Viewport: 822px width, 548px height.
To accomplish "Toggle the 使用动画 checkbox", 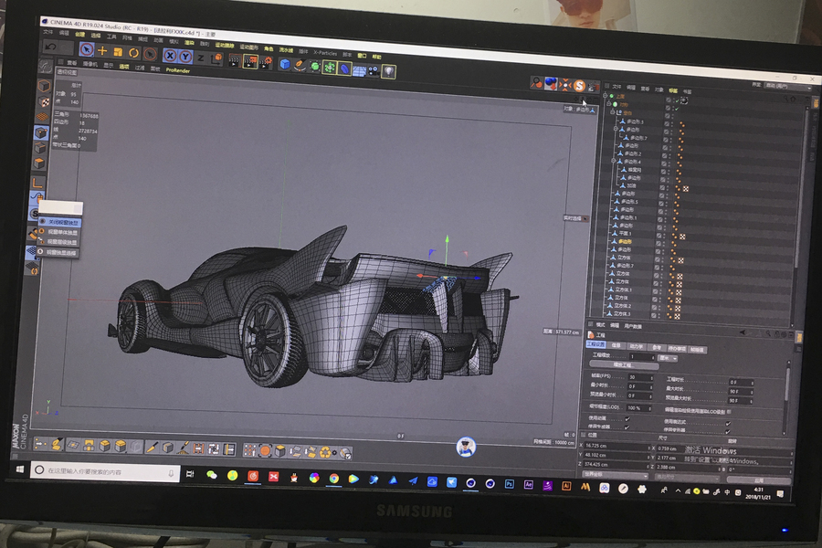I will point(627,419).
